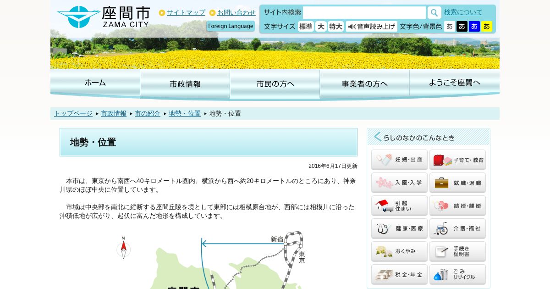Click the くらしのなかのこんなとき panel header
The image size is (550, 289).
click(x=429, y=137)
